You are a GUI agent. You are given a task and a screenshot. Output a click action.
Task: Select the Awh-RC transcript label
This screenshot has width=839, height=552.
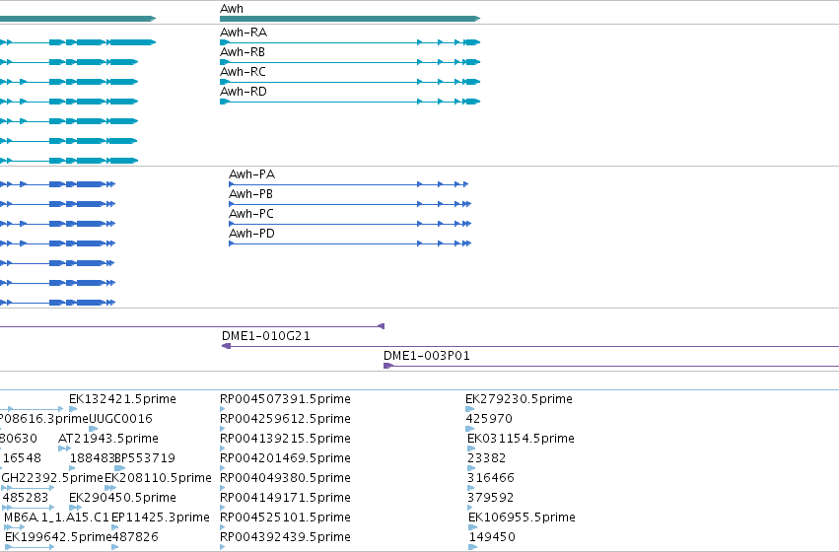click(x=243, y=72)
